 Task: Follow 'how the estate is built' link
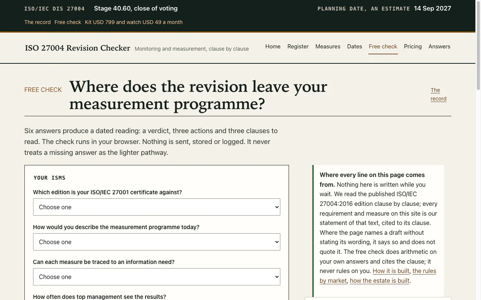pyautogui.click(x=380, y=280)
